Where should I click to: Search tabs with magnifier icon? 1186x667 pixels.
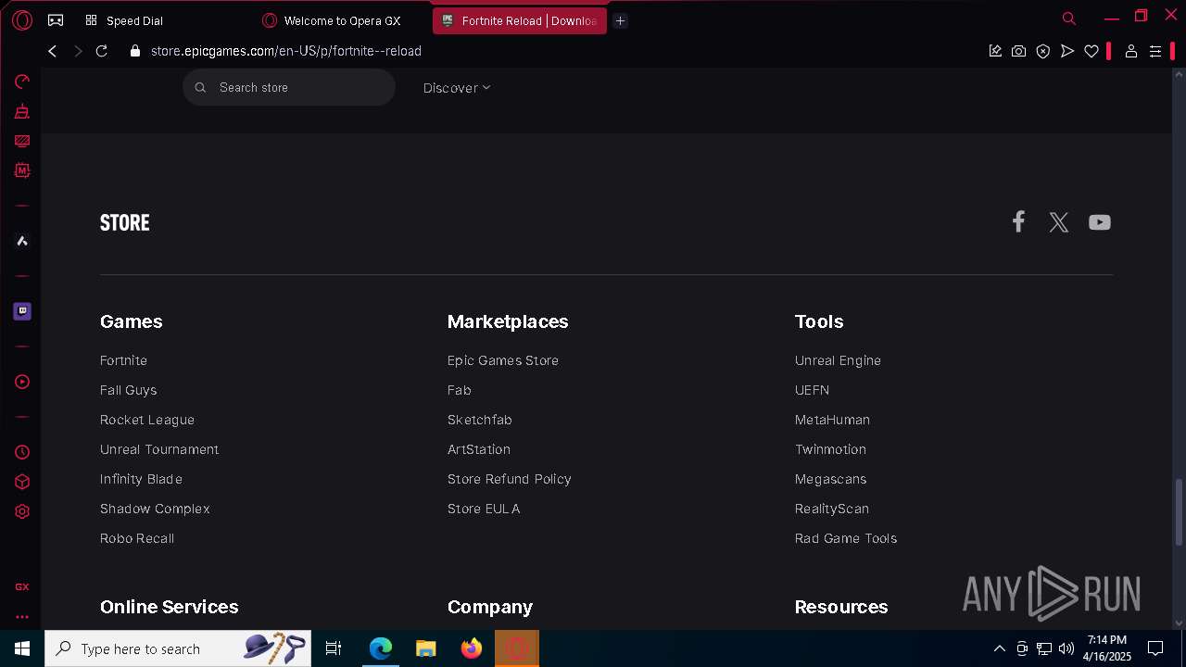coord(1069,19)
